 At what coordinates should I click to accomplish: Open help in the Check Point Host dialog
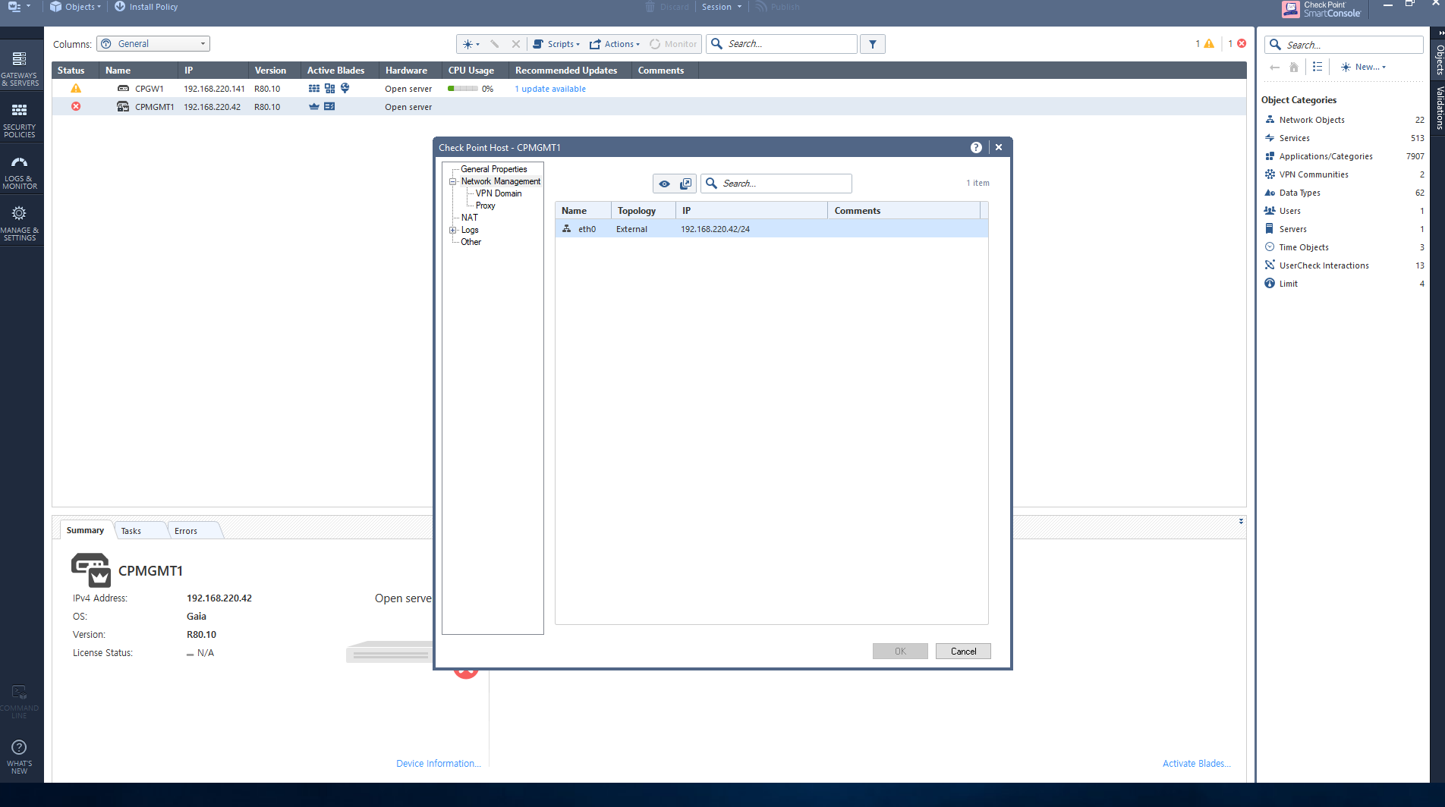point(976,148)
